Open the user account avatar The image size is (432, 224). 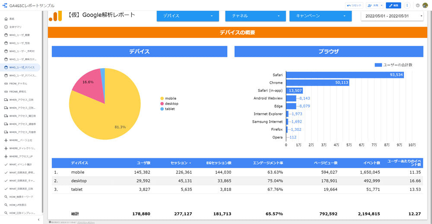click(x=425, y=6)
